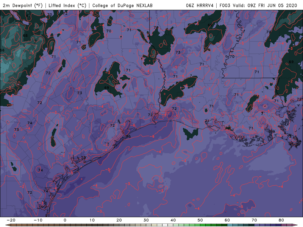Click 'Valid: 09Z FRI JUN 05 2020' timestamp
Viewport: 303px width, 227px height.
tap(265, 5)
